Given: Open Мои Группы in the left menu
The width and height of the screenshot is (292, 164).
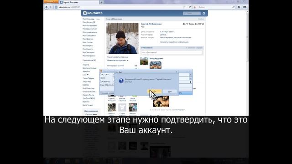Looking at the screenshot, I should pos(88,42).
